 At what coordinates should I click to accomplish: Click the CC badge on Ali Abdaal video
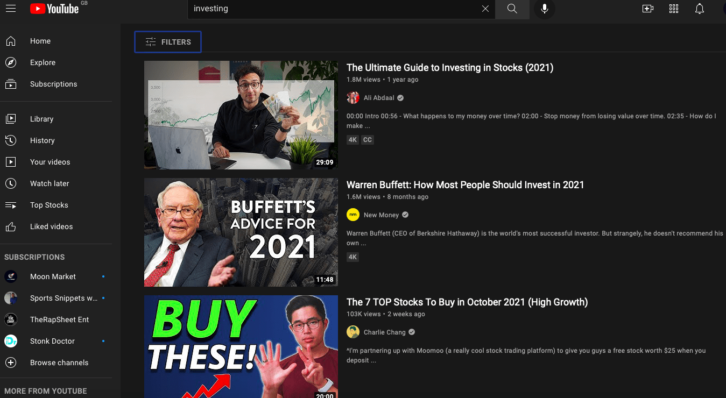point(367,140)
